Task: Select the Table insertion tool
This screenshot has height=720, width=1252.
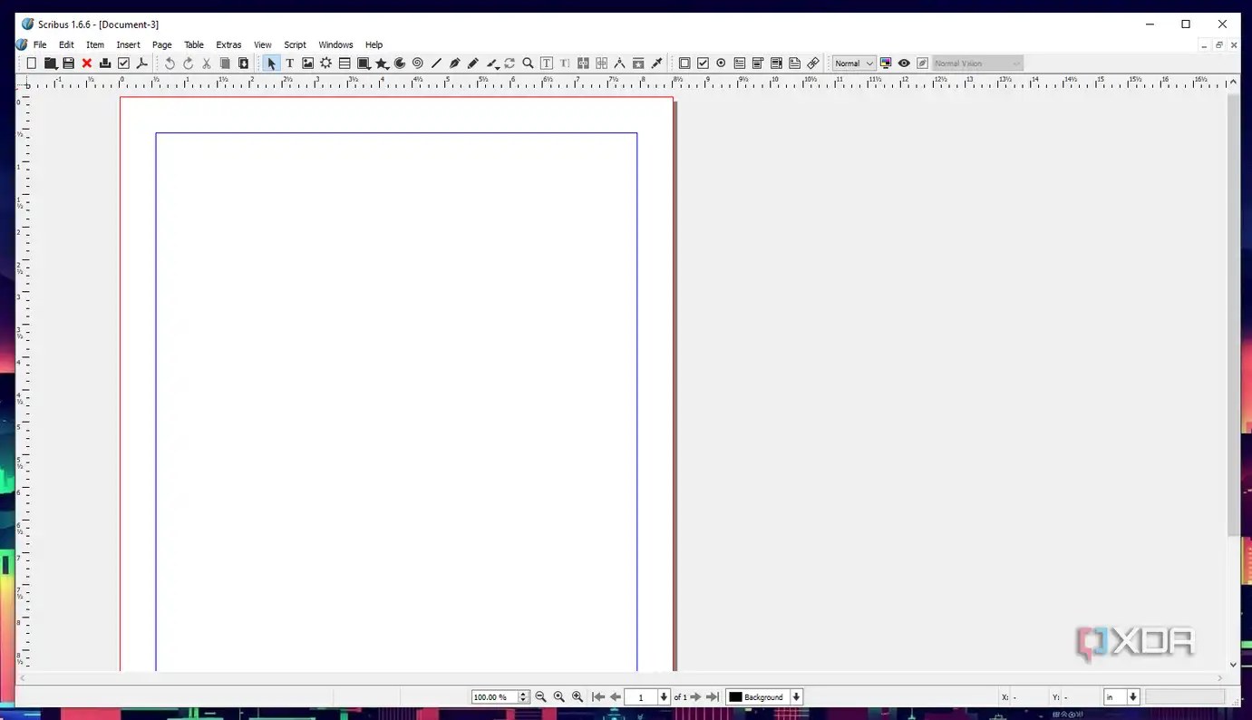Action: pos(345,63)
